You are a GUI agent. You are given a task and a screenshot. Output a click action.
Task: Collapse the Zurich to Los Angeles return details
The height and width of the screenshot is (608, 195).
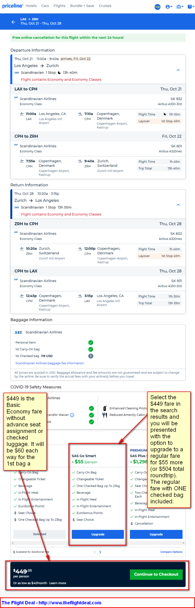[178, 205]
